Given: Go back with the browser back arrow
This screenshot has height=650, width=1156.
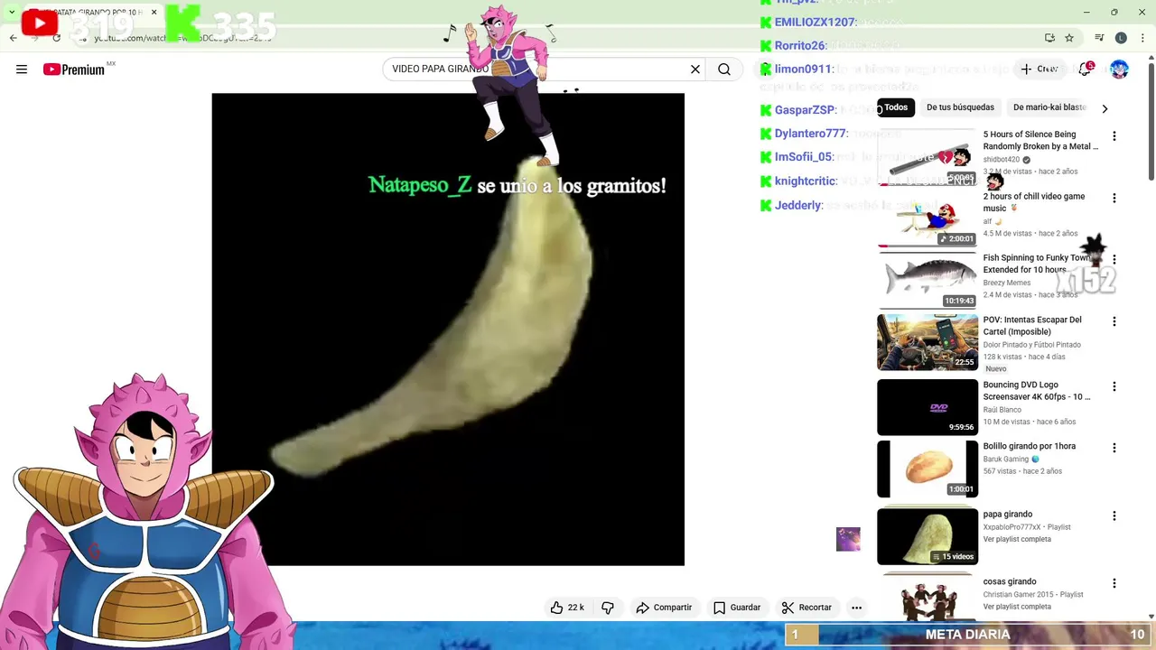Looking at the screenshot, I should [13, 38].
